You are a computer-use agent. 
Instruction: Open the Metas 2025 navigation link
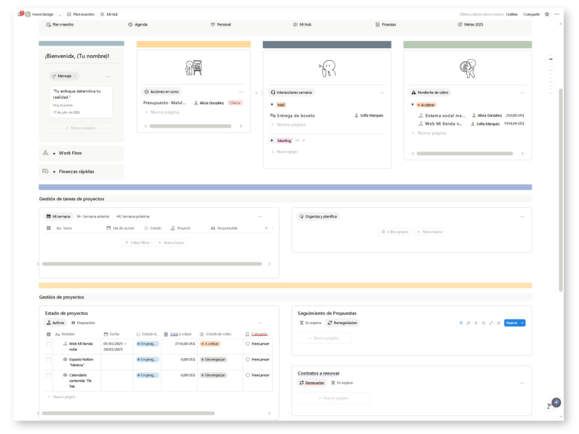pyautogui.click(x=470, y=24)
